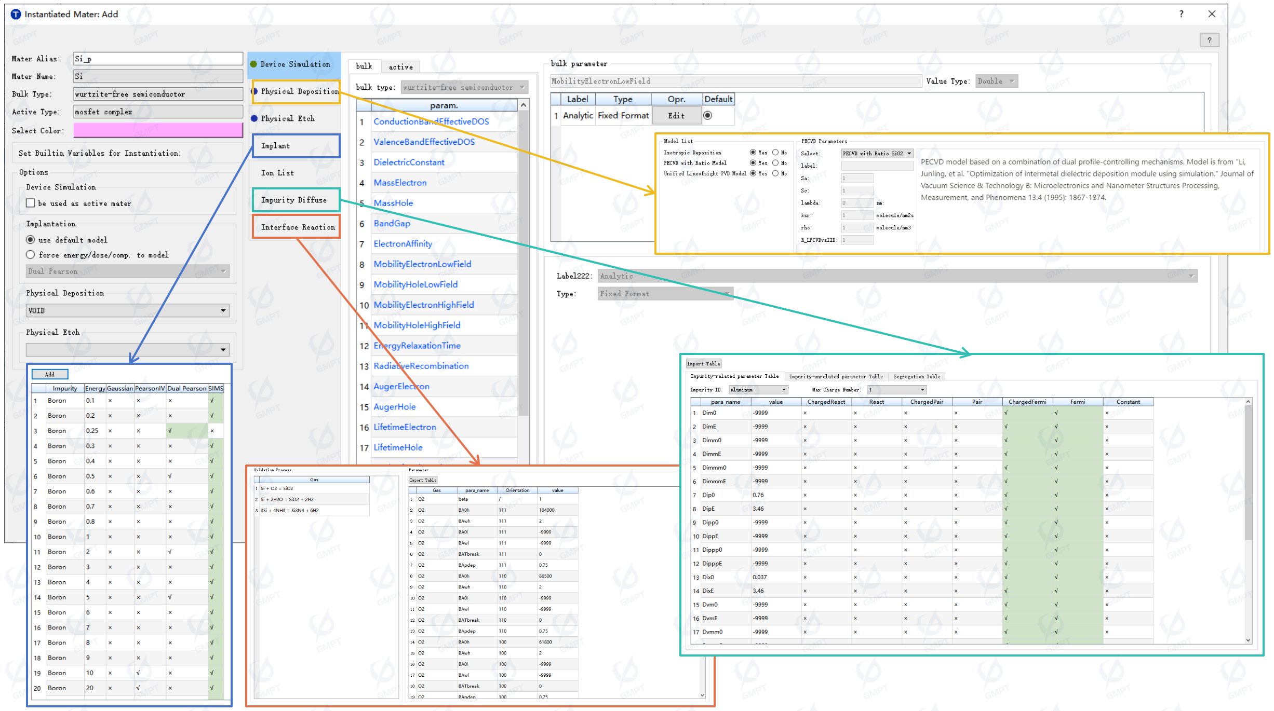The width and height of the screenshot is (1274, 711).
Task: Set Isotropic Deposition to Yes
Action: 753,153
